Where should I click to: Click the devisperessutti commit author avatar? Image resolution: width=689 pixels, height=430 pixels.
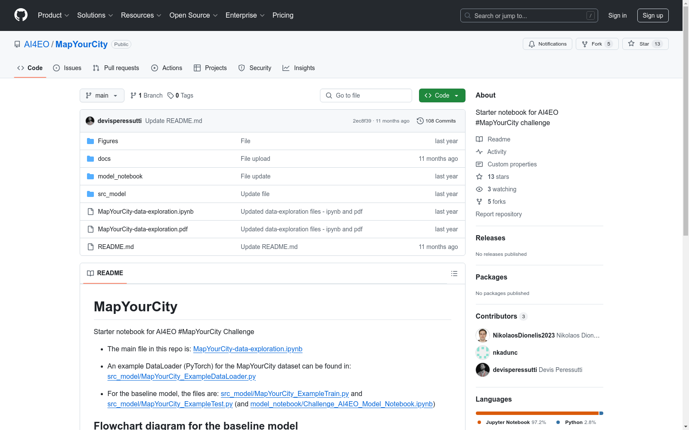(x=90, y=121)
